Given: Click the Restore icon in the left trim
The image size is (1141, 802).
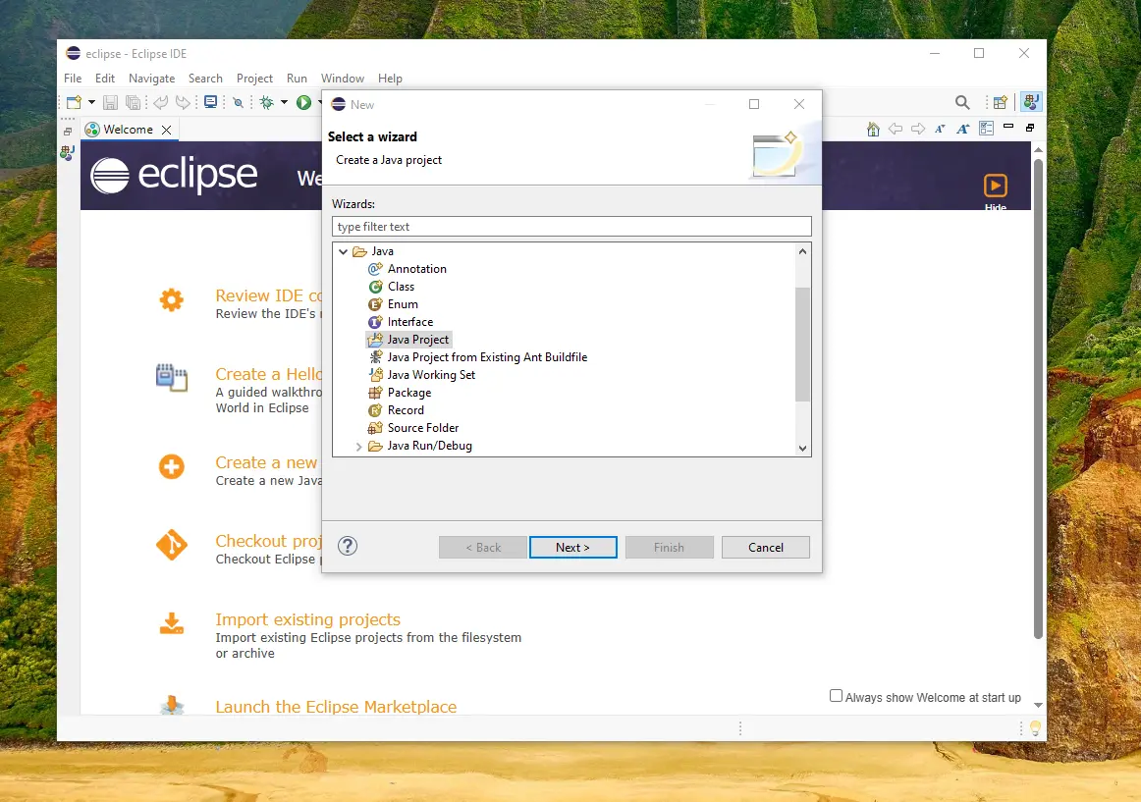Looking at the screenshot, I should 67,132.
